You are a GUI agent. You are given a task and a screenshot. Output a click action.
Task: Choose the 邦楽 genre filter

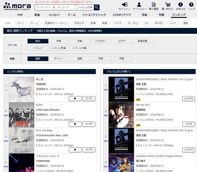click(59, 41)
